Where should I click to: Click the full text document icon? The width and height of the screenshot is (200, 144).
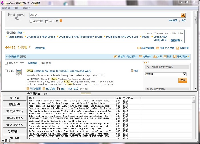44,89
